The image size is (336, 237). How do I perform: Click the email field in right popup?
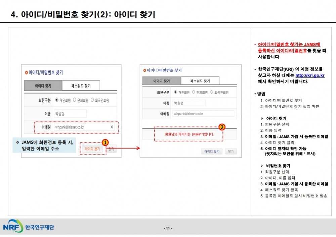203,114
